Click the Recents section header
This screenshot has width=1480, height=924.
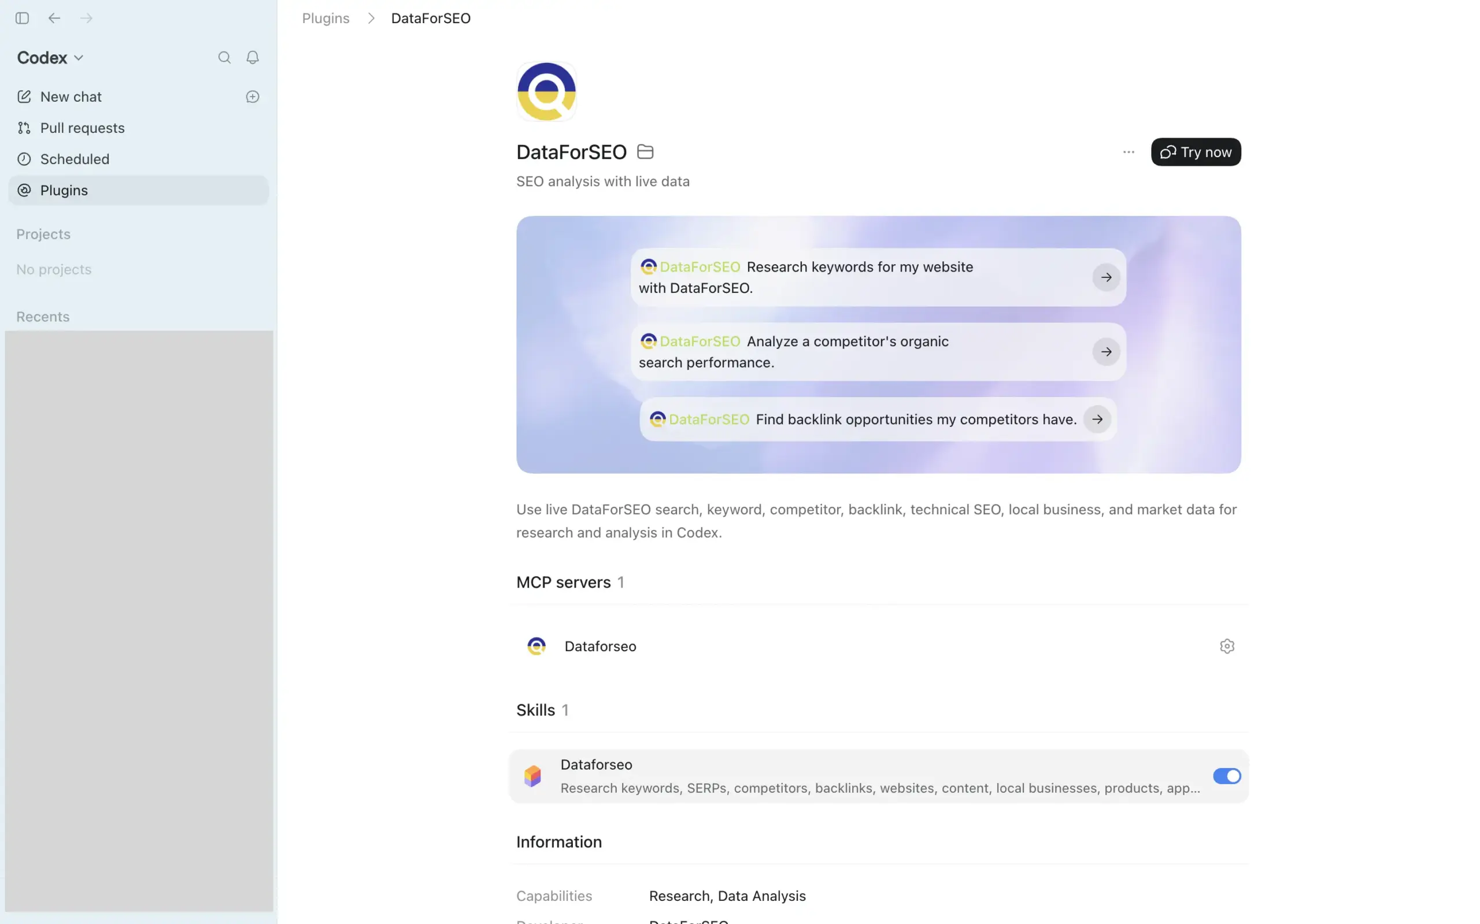tap(43, 317)
